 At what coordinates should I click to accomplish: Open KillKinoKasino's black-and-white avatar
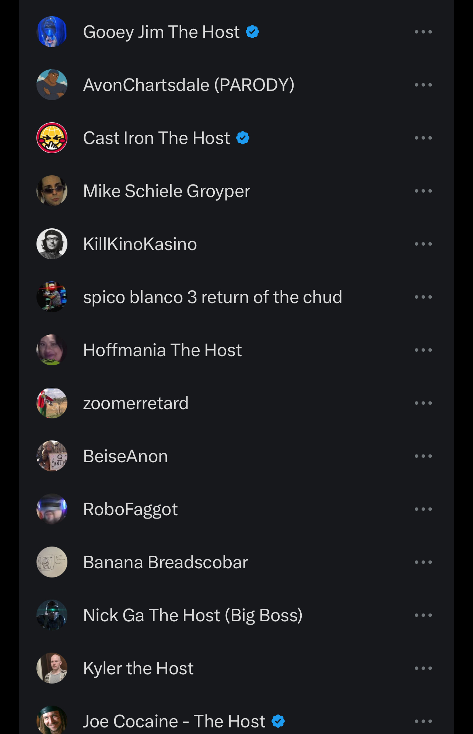coord(52,244)
